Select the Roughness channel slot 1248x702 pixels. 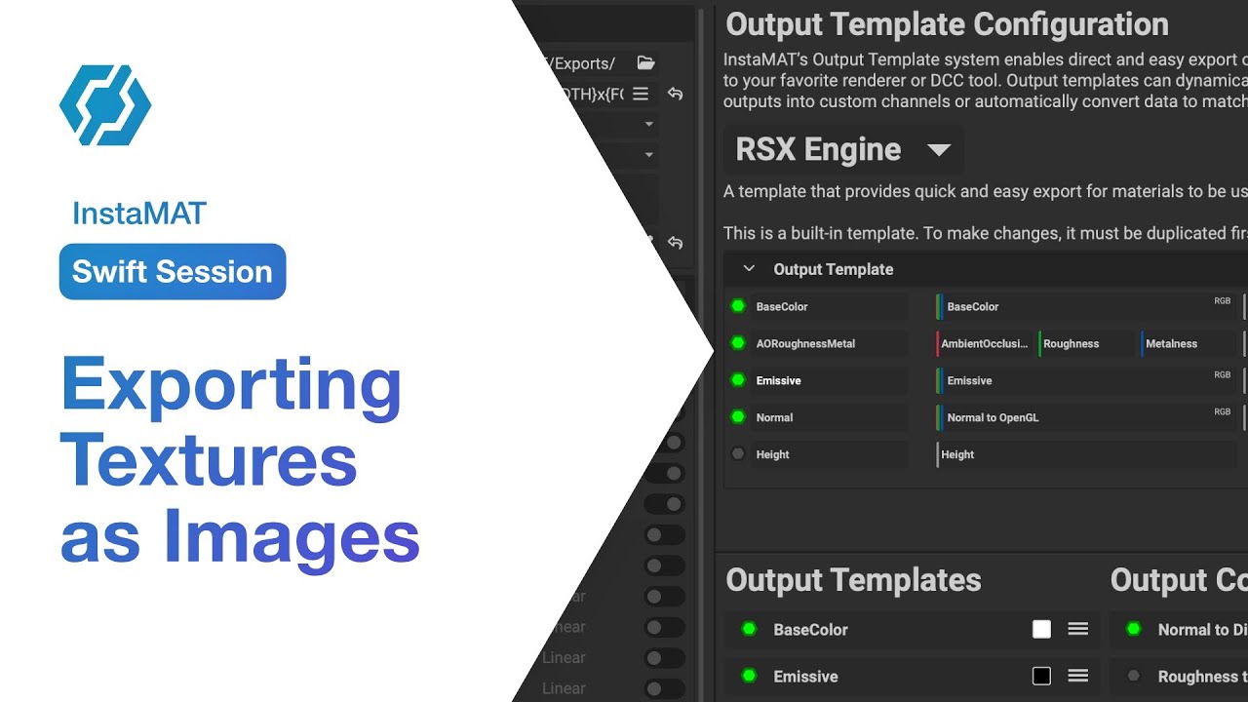pyautogui.click(x=1086, y=343)
